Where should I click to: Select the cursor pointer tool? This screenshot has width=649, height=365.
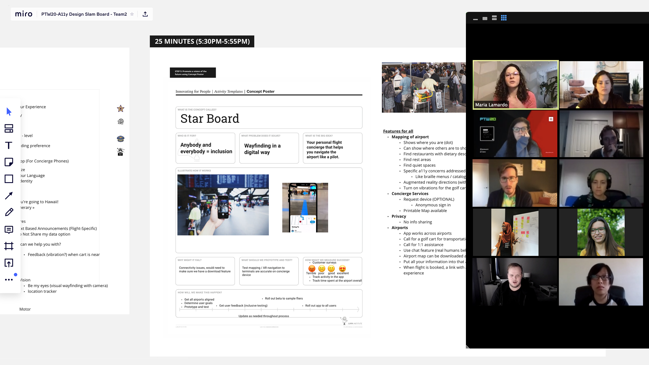tap(9, 111)
